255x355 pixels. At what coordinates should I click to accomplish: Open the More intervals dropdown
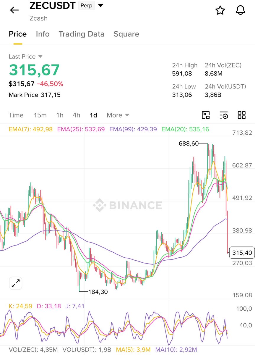118,115
